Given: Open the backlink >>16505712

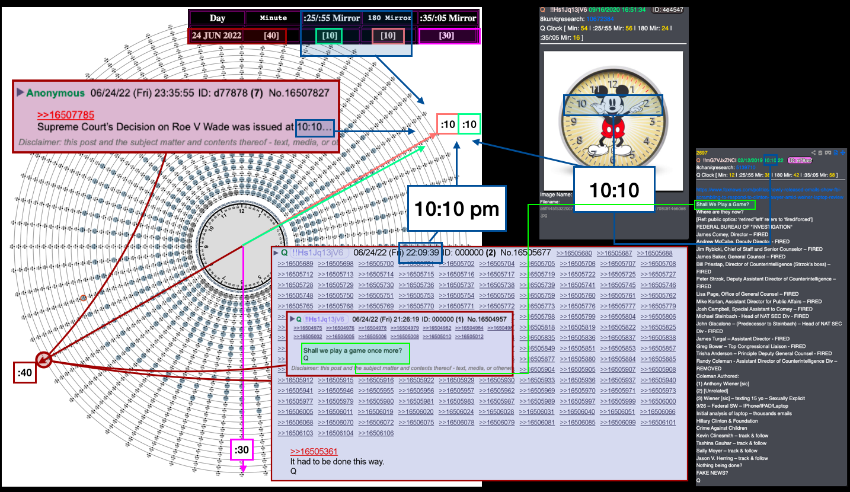Looking at the screenshot, I should click(x=295, y=274).
